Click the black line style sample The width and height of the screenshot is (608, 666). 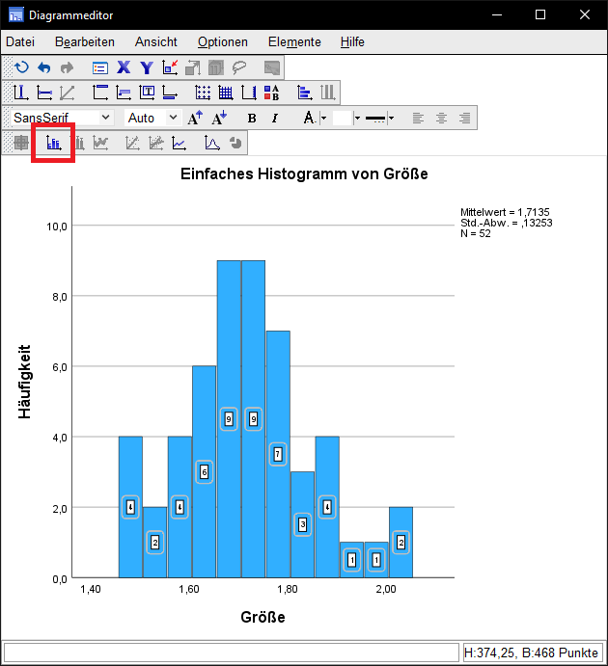point(375,119)
